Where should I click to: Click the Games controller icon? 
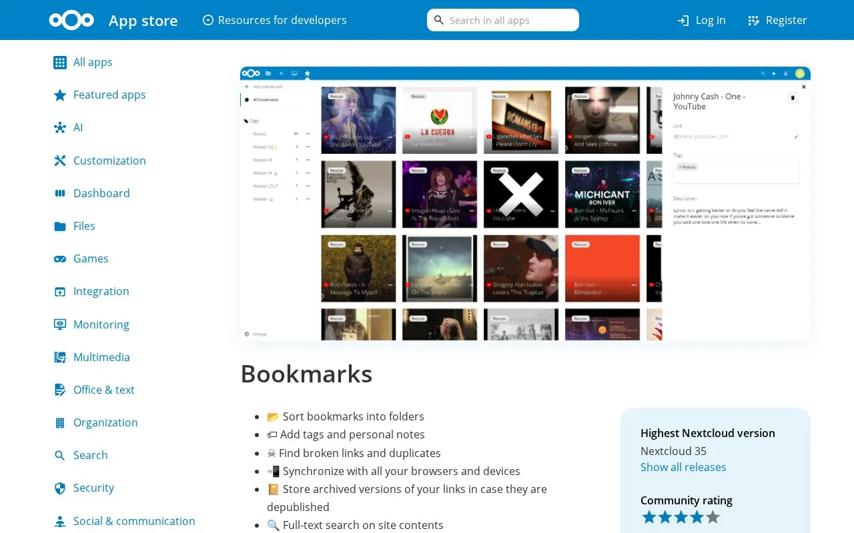(60, 259)
